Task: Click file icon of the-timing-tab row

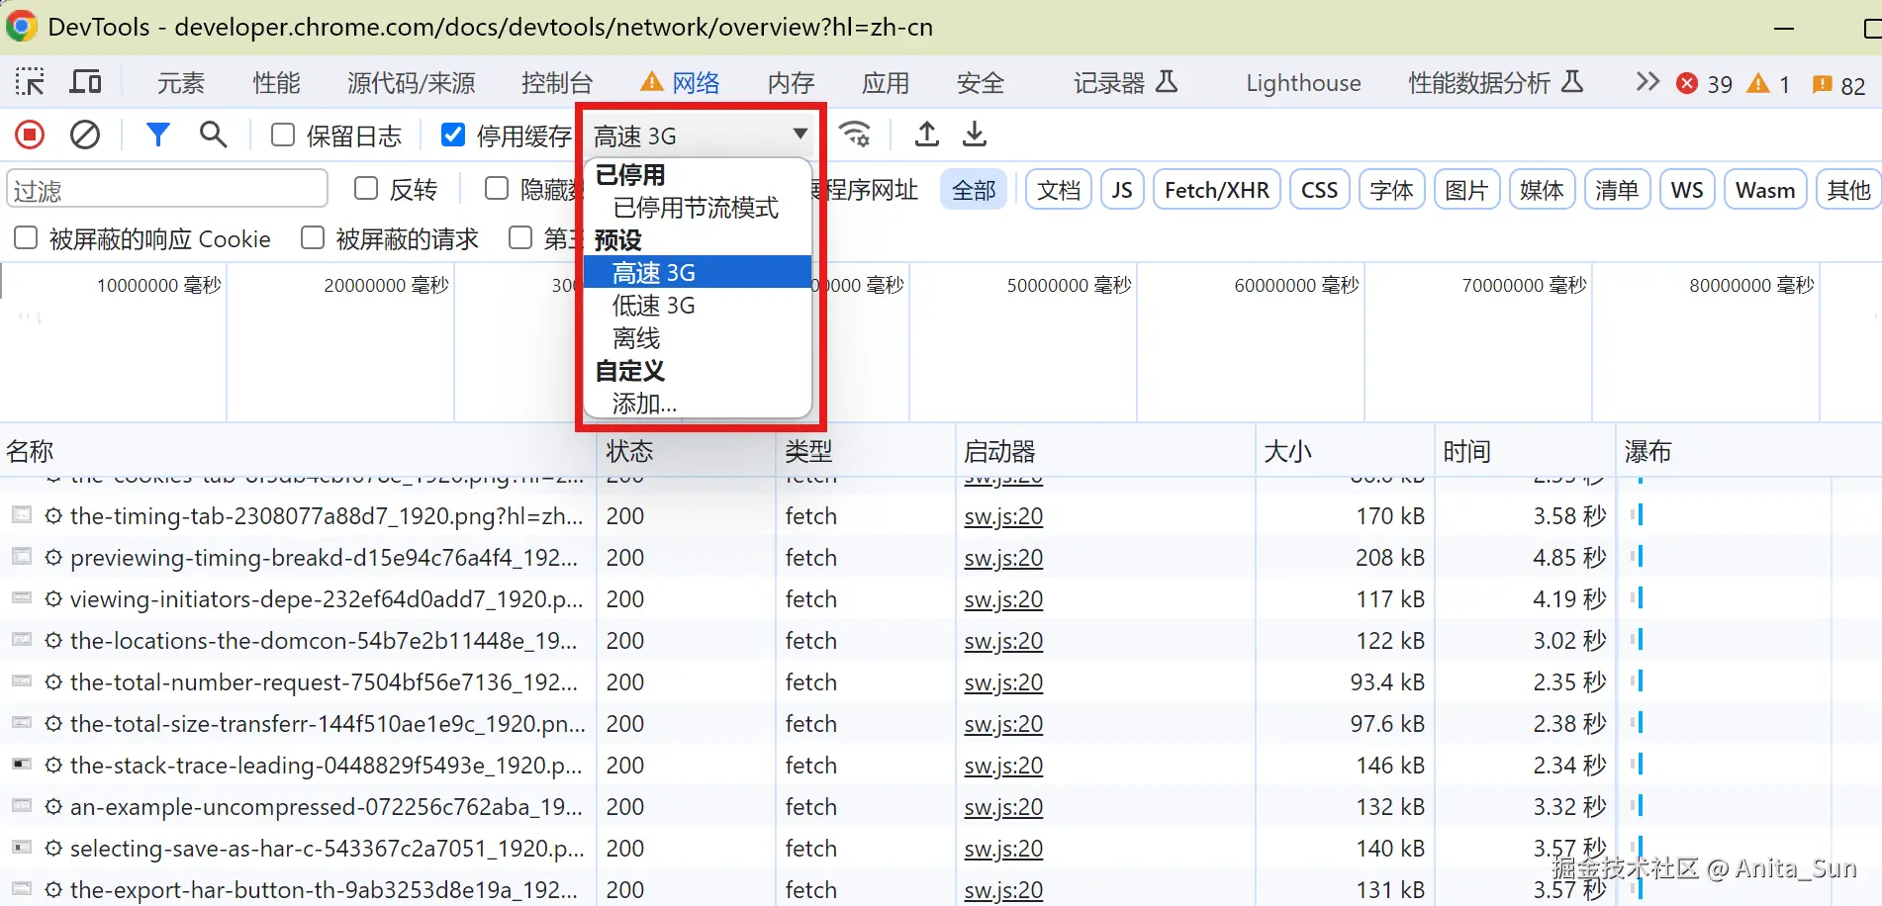Action: (22, 515)
